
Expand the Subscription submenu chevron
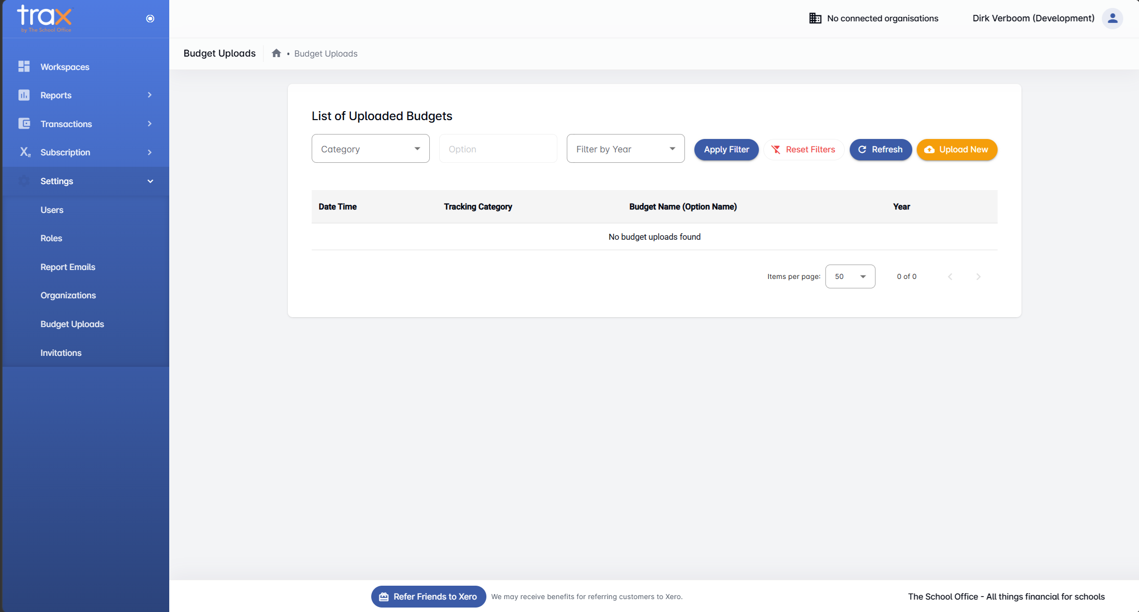tap(150, 152)
